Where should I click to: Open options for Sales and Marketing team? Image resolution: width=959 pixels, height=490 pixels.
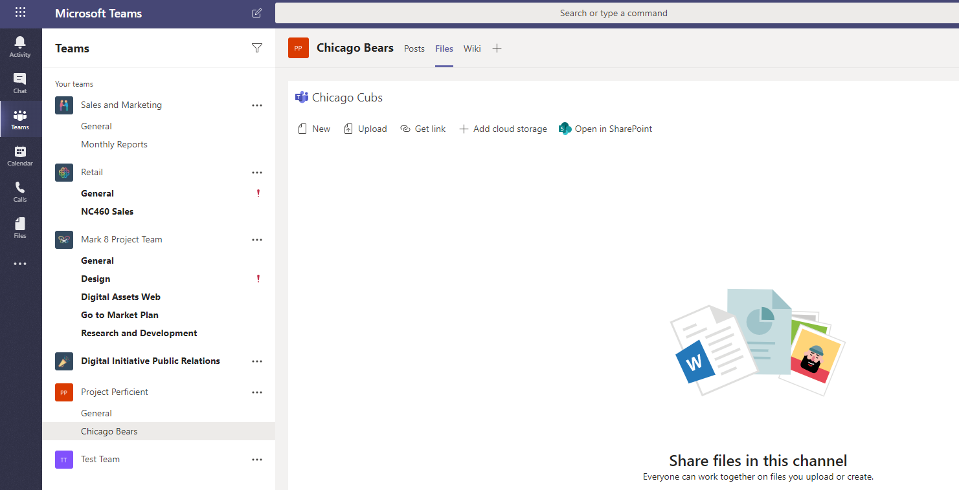(x=257, y=105)
